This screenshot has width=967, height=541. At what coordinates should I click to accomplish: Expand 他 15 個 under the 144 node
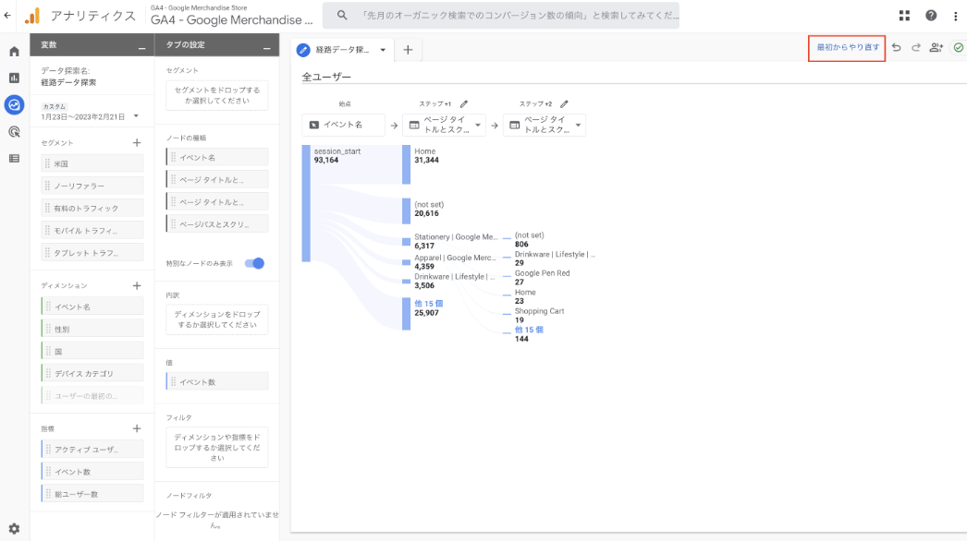[529, 330]
